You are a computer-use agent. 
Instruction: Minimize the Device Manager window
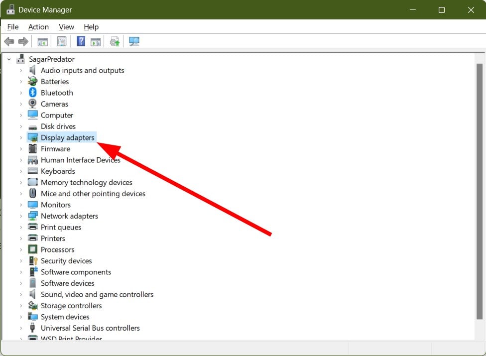coord(412,10)
